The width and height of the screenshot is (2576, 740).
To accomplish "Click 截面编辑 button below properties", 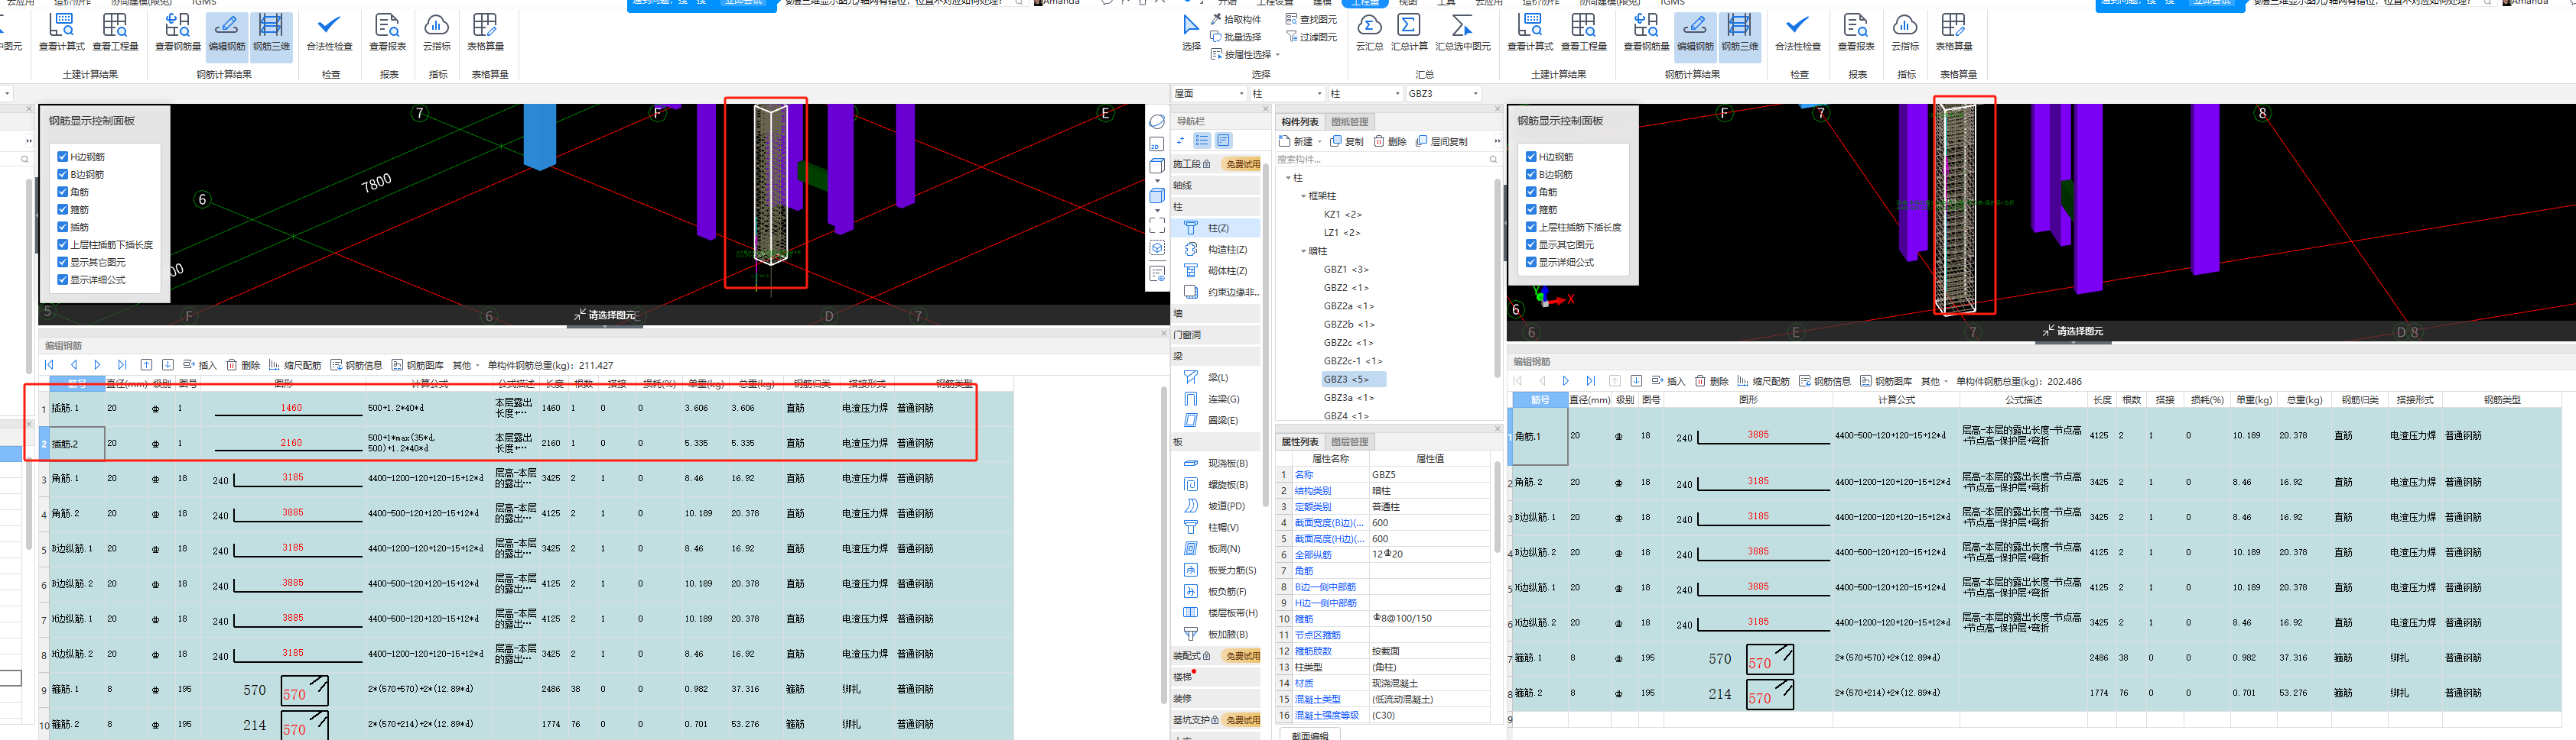I will tap(1309, 735).
